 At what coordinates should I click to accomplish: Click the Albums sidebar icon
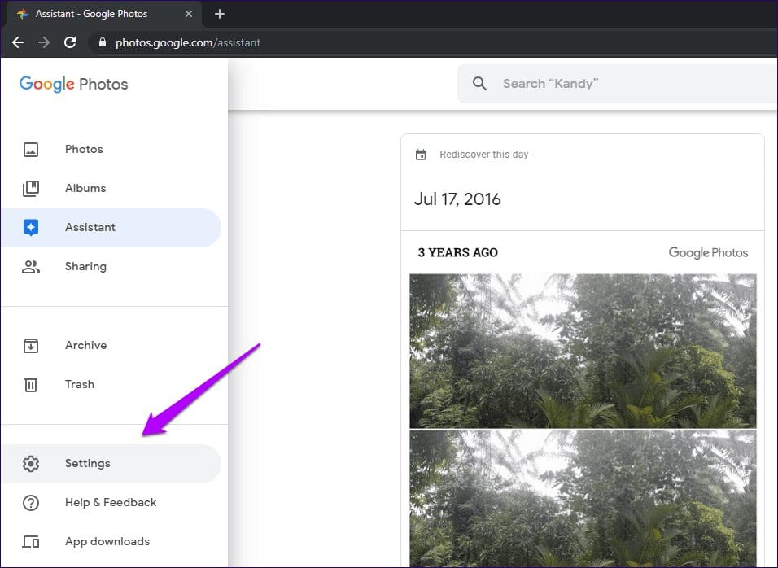(31, 189)
